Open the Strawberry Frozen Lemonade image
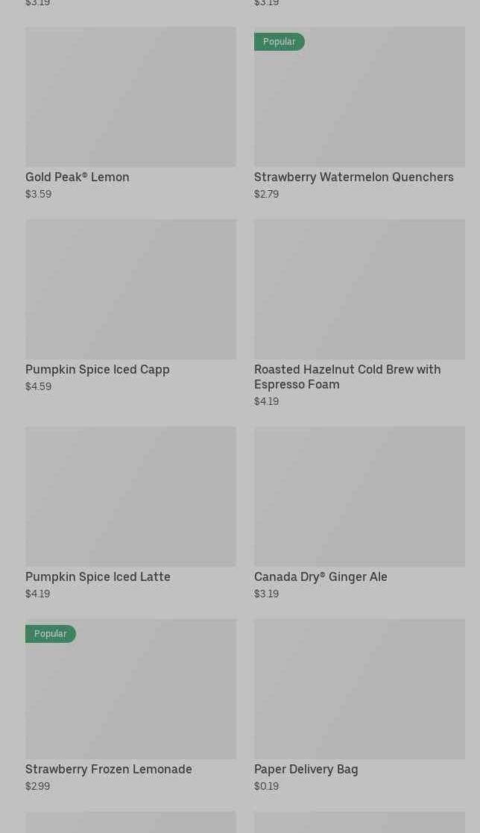Screen dimensions: 480x833 coord(130,692)
